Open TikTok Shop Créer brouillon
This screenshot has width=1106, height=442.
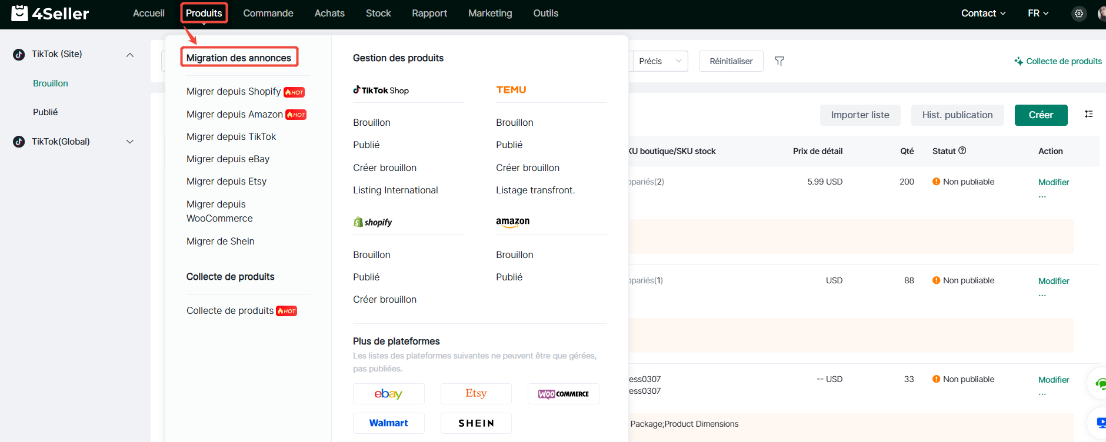(385, 168)
